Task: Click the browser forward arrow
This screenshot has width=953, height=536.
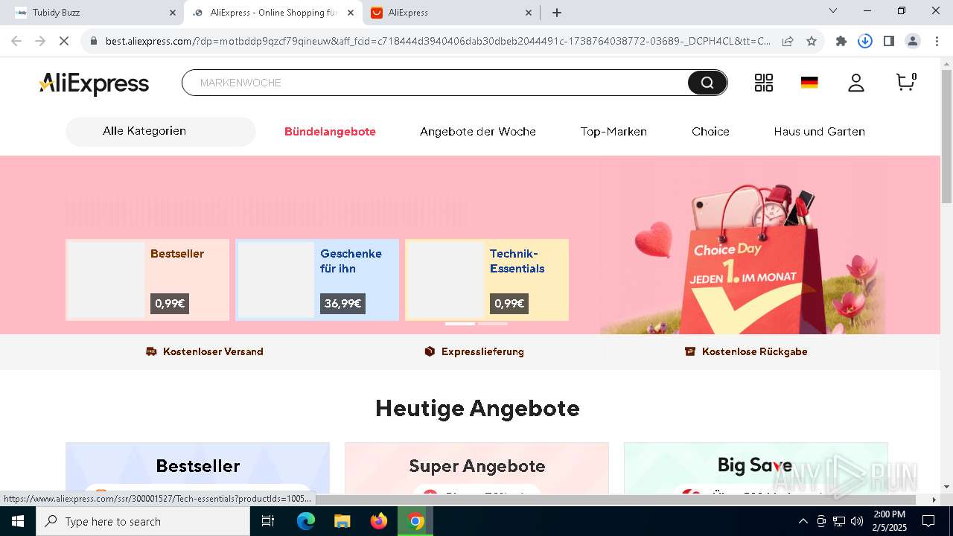Action: point(40,41)
